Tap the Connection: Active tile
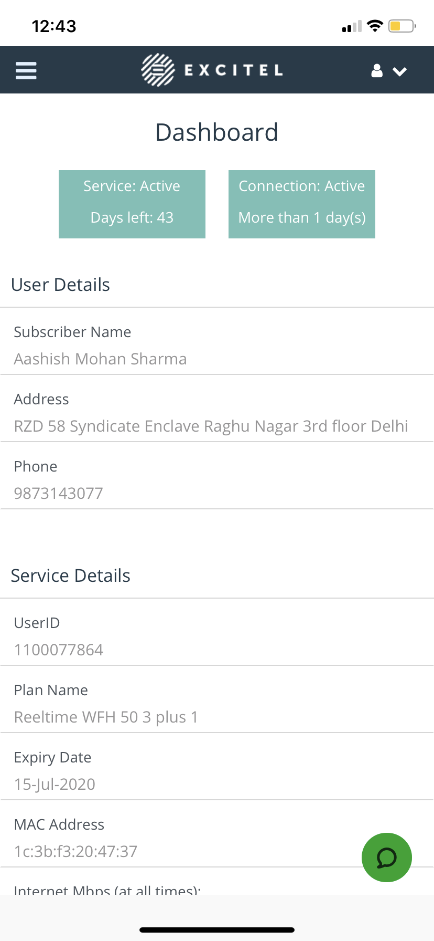Viewport: 434px width, 941px height. click(x=302, y=204)
